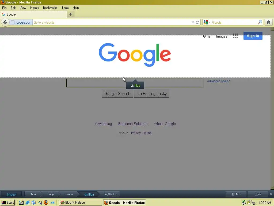Open the Windows Start button
This screenshot has width=274, height=206.
8,203
